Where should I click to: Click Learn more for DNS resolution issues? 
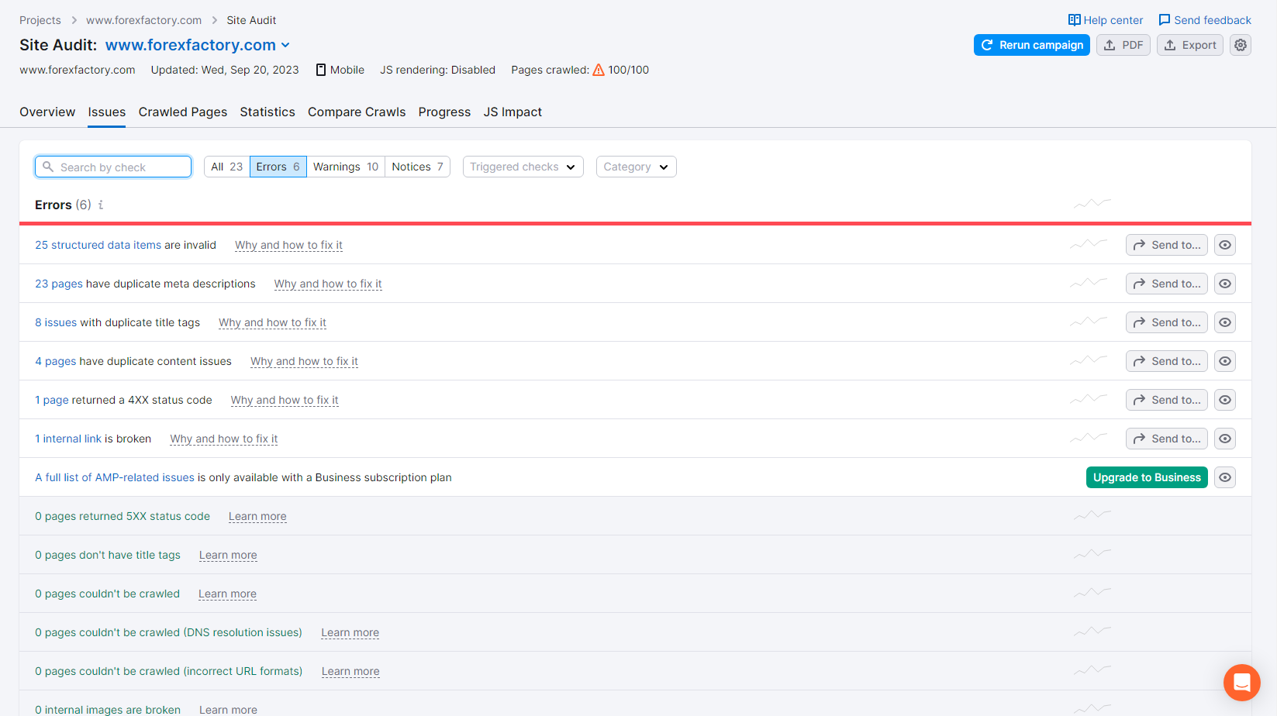point(350,632)
